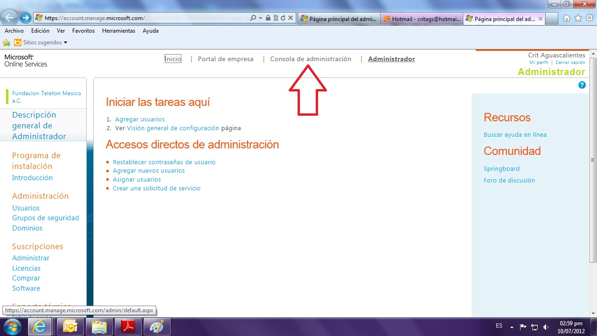The height and width of the screenshot is (336, 597).
Task: Click the compatibility view icon in address bar
Action: coord(276,18)
